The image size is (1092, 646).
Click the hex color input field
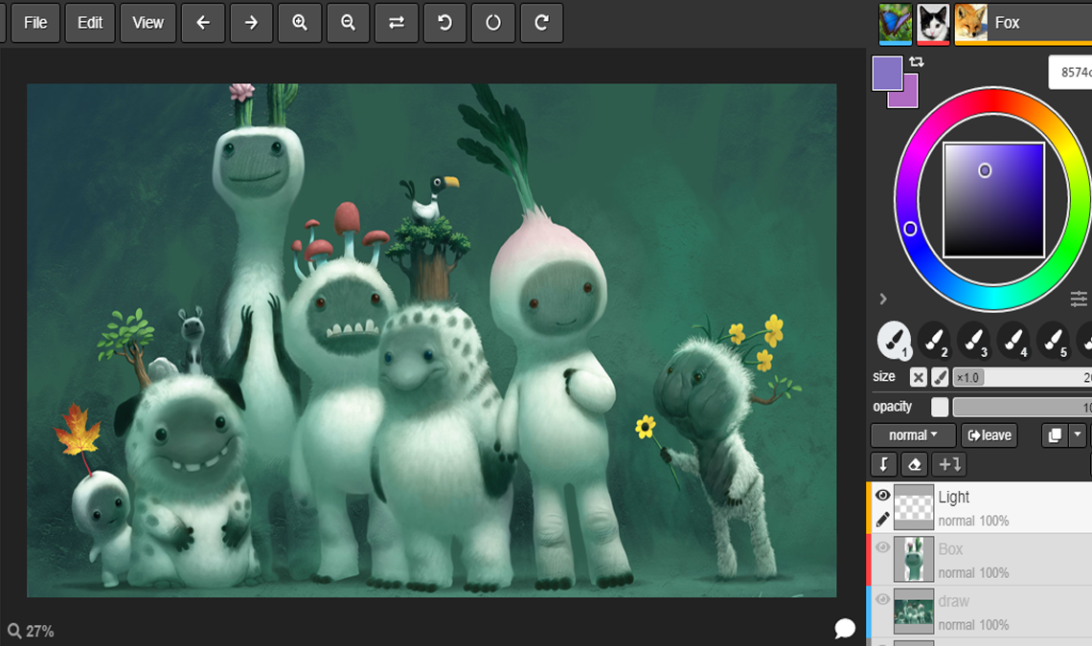[1070, 73]
